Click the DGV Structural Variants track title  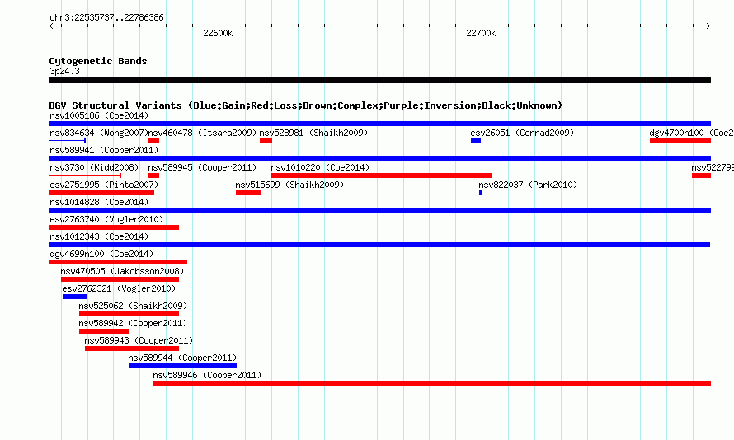(305, 105)
